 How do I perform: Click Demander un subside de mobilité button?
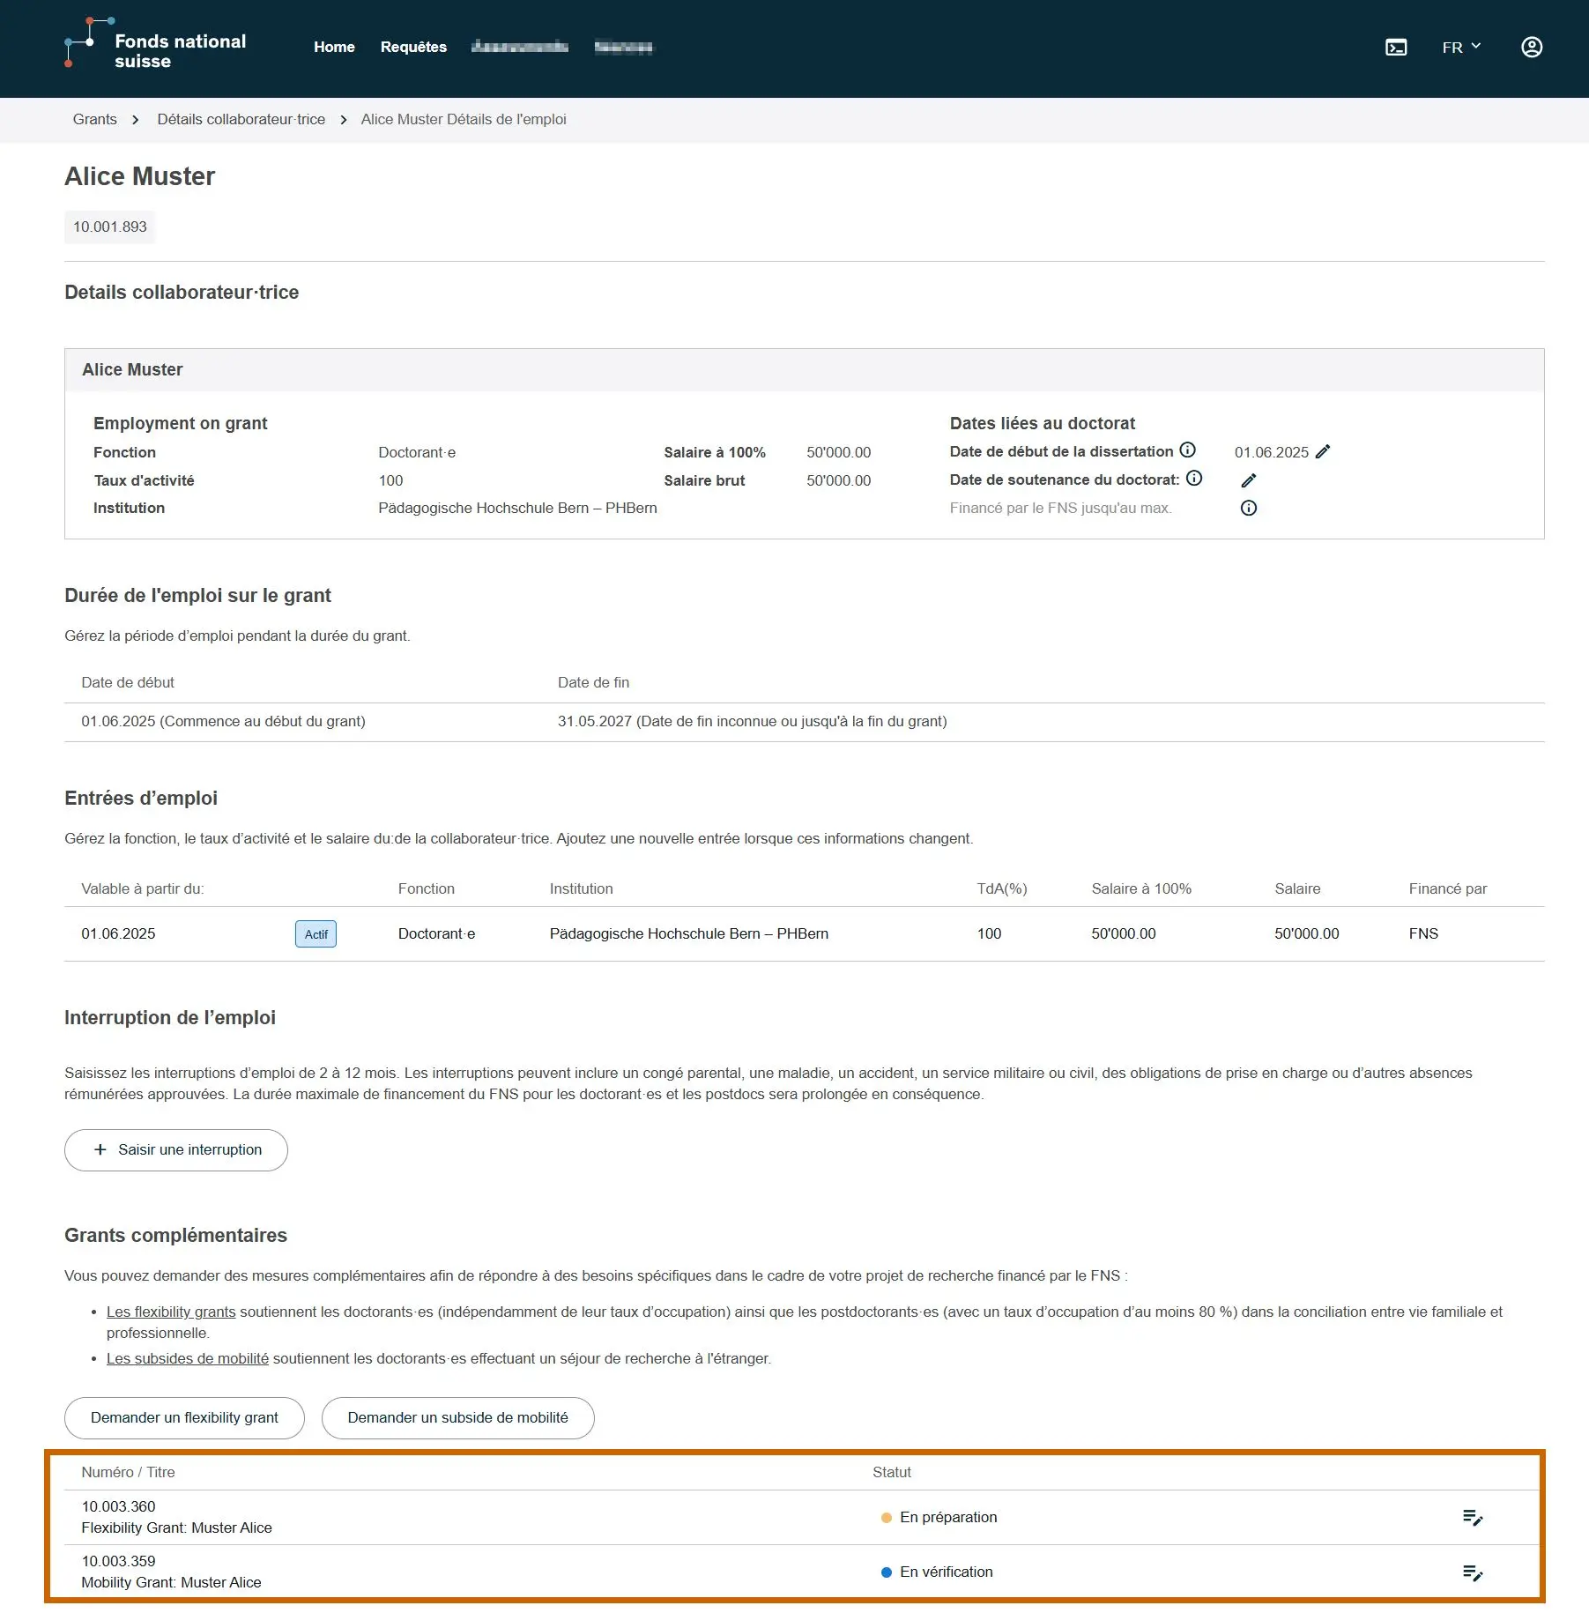click(x=457, y=1418)
